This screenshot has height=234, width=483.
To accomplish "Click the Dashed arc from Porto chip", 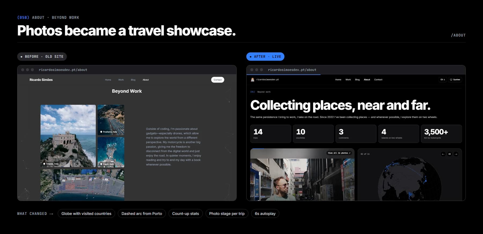I will [142, 214].
